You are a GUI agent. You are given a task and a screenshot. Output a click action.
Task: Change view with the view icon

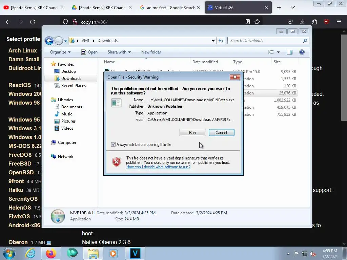tap(271, 52)
